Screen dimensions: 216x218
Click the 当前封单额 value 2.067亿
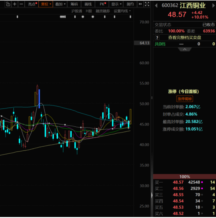click(x=193, y=107)
